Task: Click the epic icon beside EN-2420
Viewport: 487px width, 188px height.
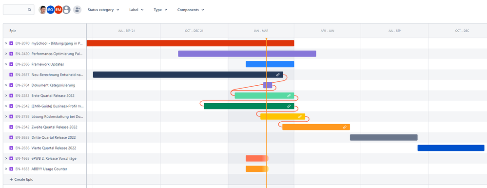Action: click(12, 54)
